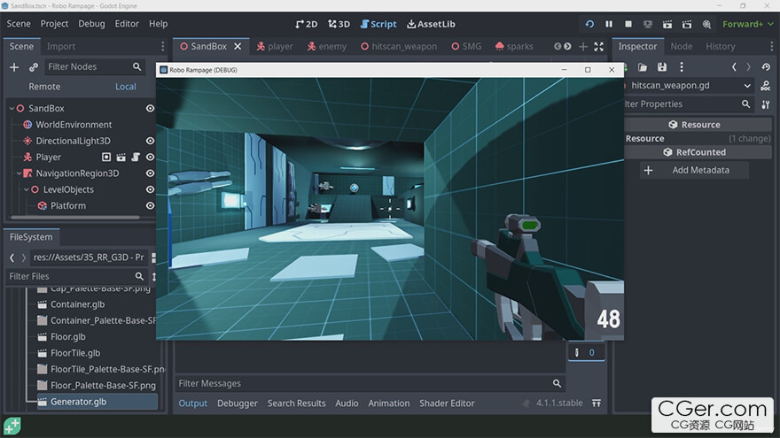Toggle LevelObjects node visibility
Viewport: 780px width, 438px height.
click(150, 189)
